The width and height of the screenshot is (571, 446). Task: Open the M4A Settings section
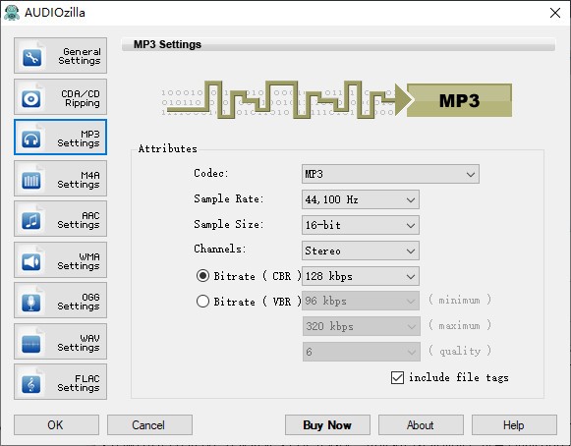tap(61, 179)
